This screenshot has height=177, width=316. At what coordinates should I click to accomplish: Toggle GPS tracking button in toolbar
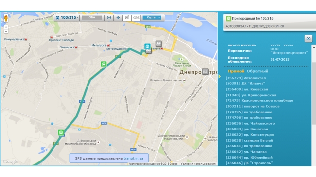tap(136, 18)
